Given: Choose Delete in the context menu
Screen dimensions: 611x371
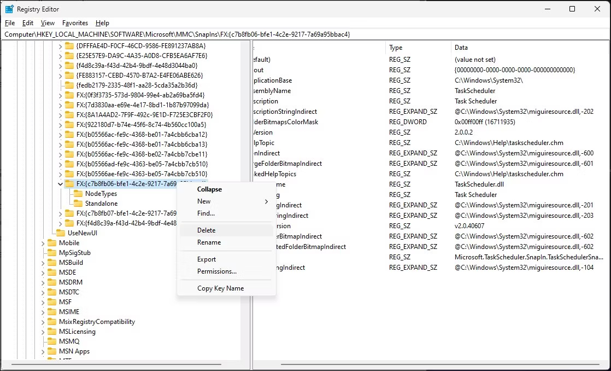Looking at the screenshot, I should (226, 230).
